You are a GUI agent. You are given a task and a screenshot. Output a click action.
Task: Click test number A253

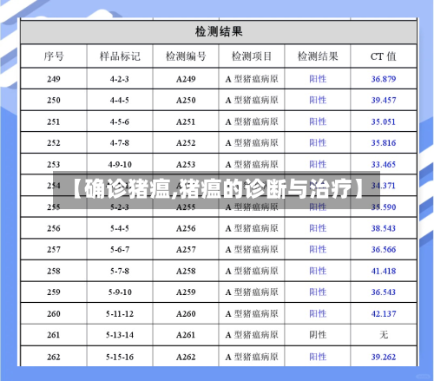coord(186,164)
